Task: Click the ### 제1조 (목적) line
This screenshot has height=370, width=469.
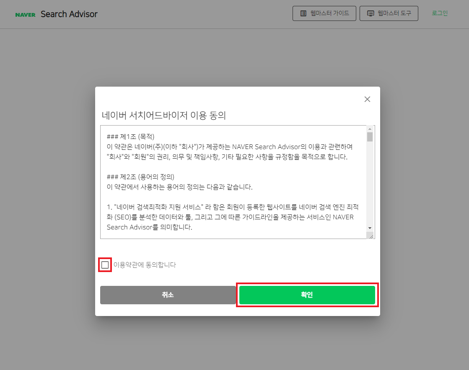Action: 131,137
